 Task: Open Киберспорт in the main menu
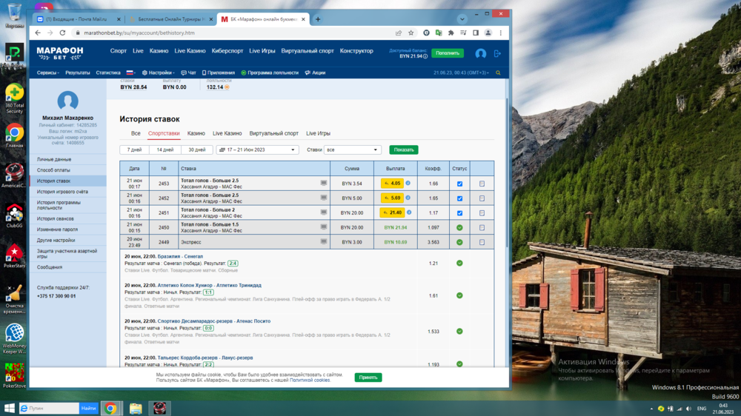coord(227,51)
